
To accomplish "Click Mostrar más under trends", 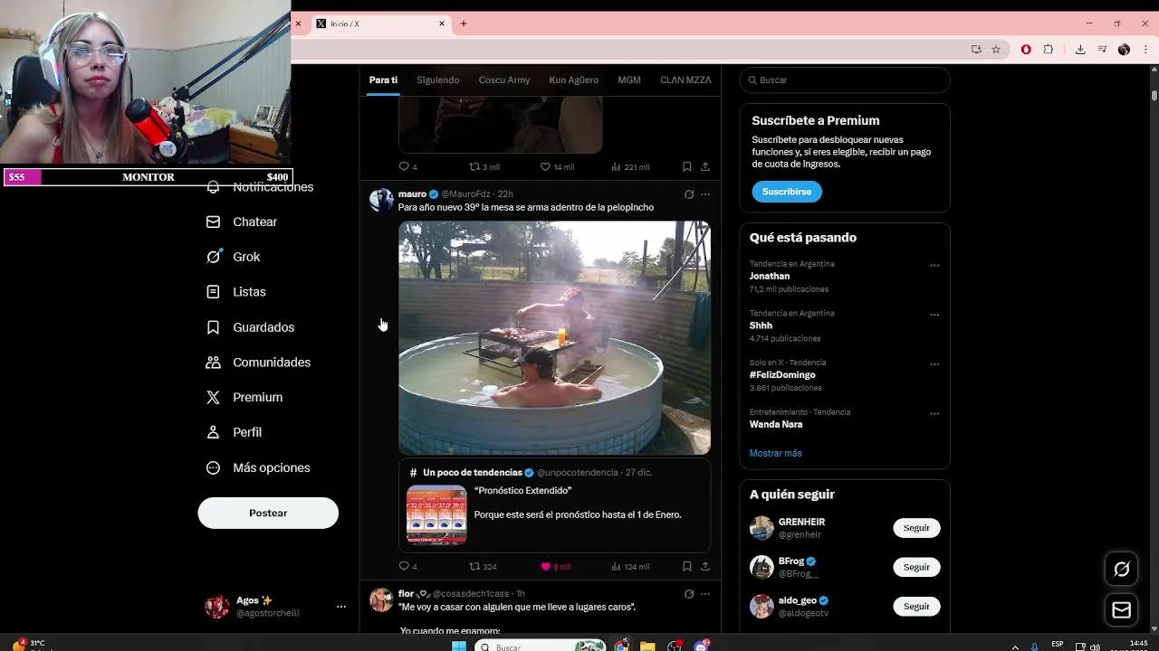I will (775, 453).
